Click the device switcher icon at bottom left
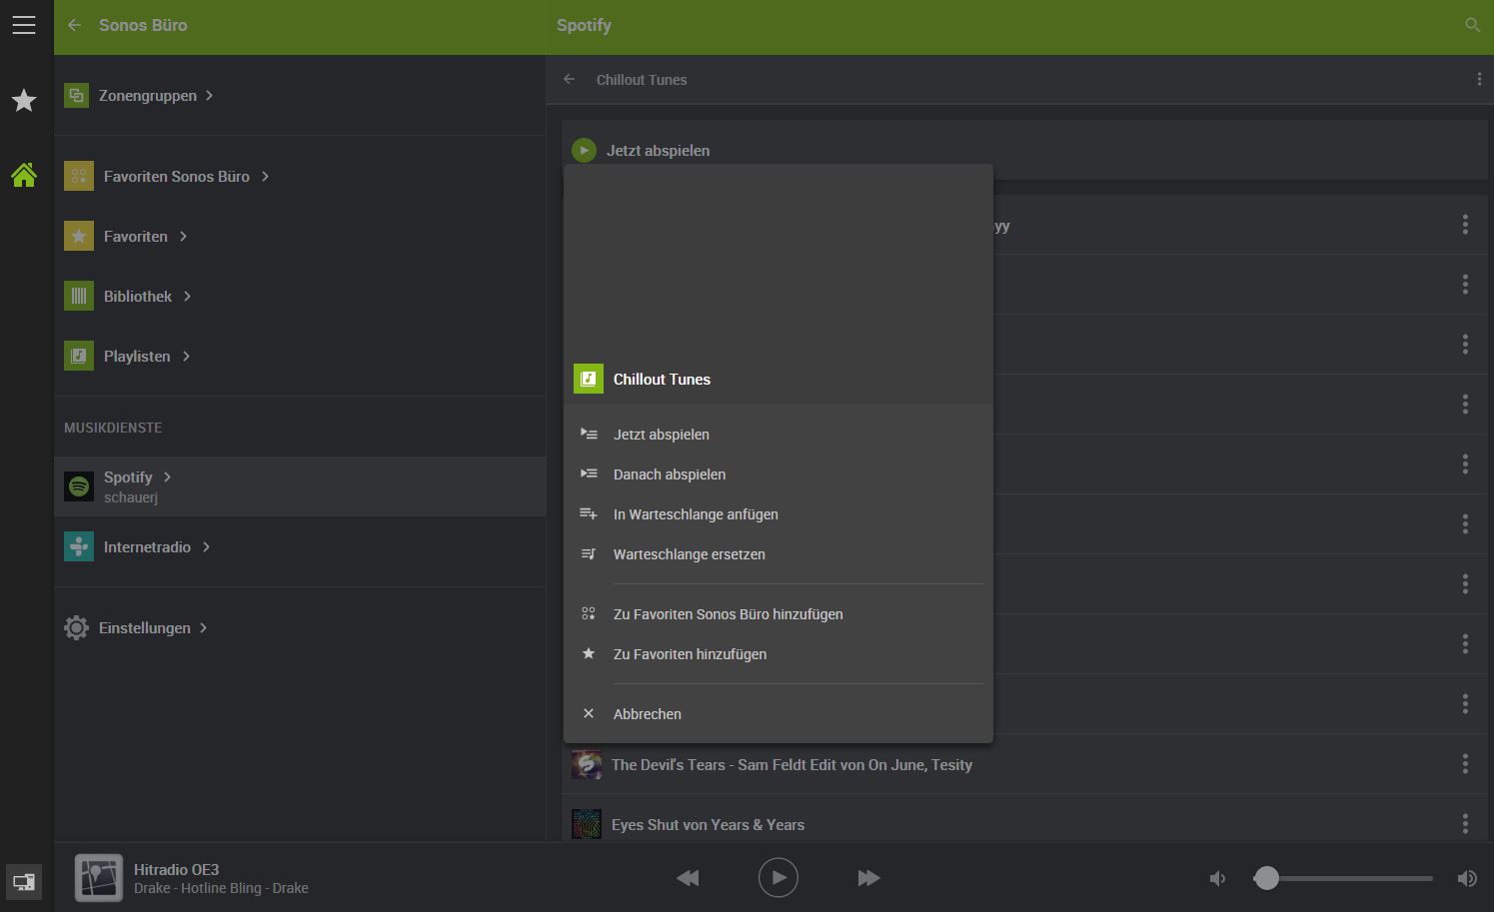Screen dimensions: 1494x912 point(24,882)
